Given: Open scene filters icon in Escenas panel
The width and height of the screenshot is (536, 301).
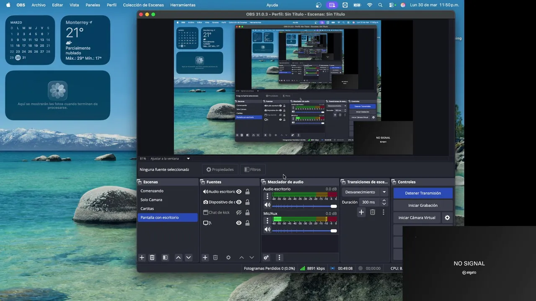Looking at the screenshot, I should point(165,258).
